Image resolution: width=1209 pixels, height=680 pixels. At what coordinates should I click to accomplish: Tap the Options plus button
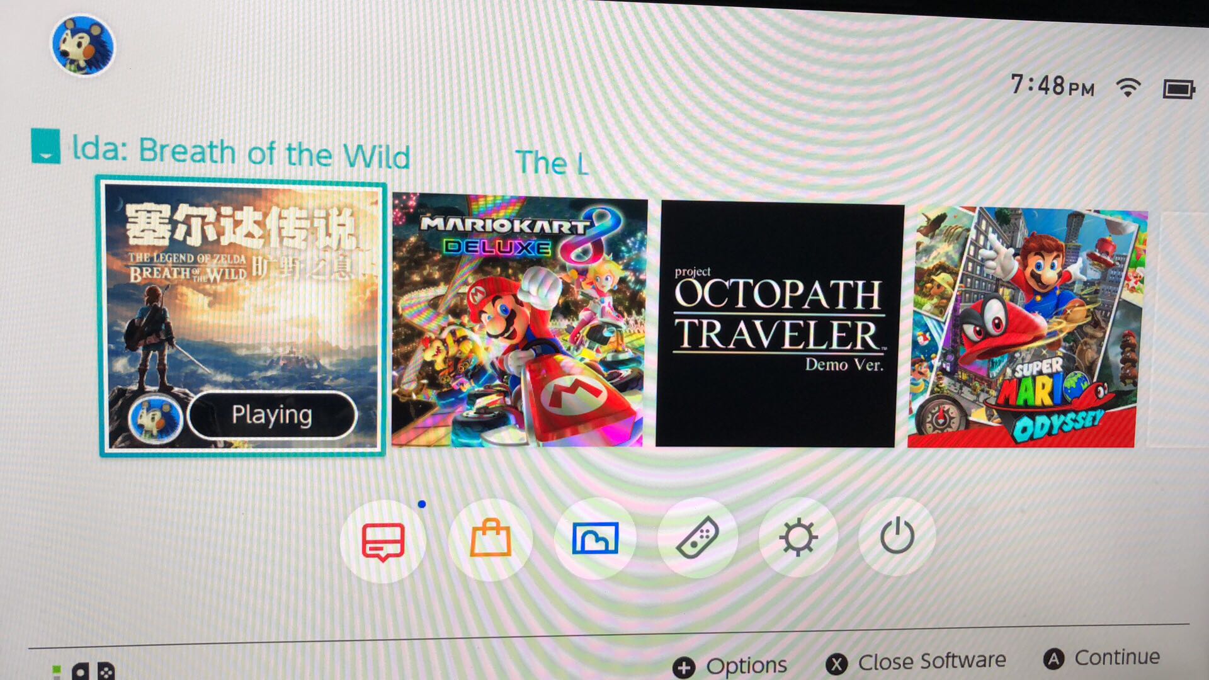pyautogui.click(x=730, y=666)
